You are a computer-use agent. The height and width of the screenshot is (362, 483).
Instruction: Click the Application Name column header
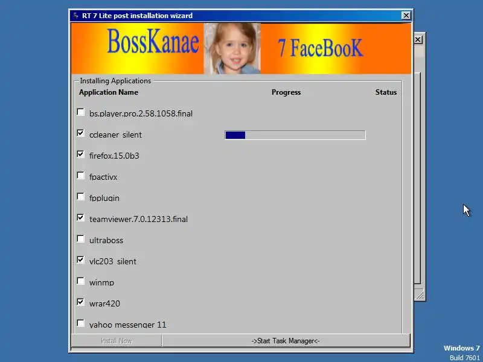click(109, 92)
